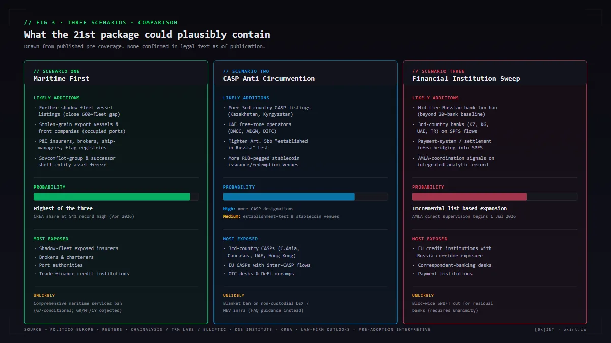Click 'More RUB-pegged stablecoin' bullet
The height and width of the screenshot is (343, 611).
coord(261,161)
